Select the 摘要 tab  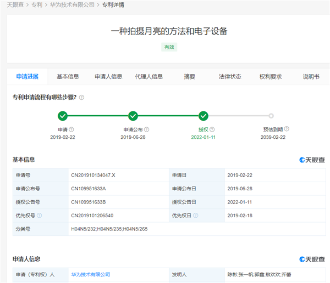(189, 77)
